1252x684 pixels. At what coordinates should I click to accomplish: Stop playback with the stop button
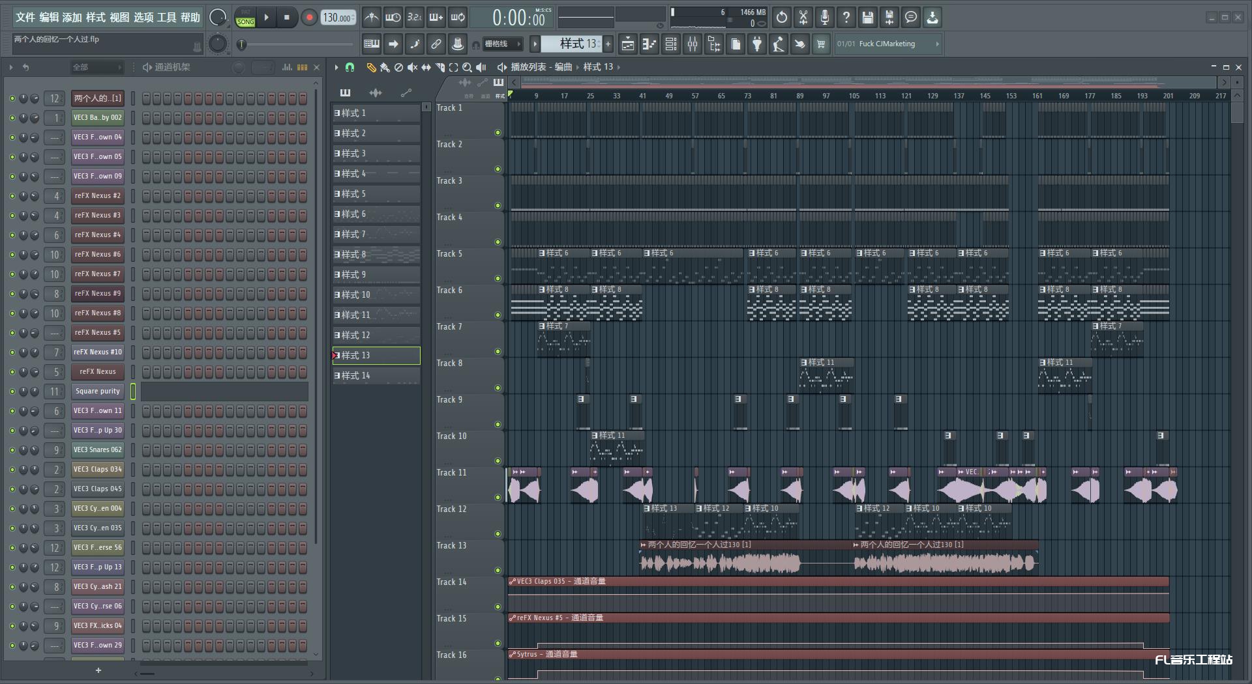(287, 18)
